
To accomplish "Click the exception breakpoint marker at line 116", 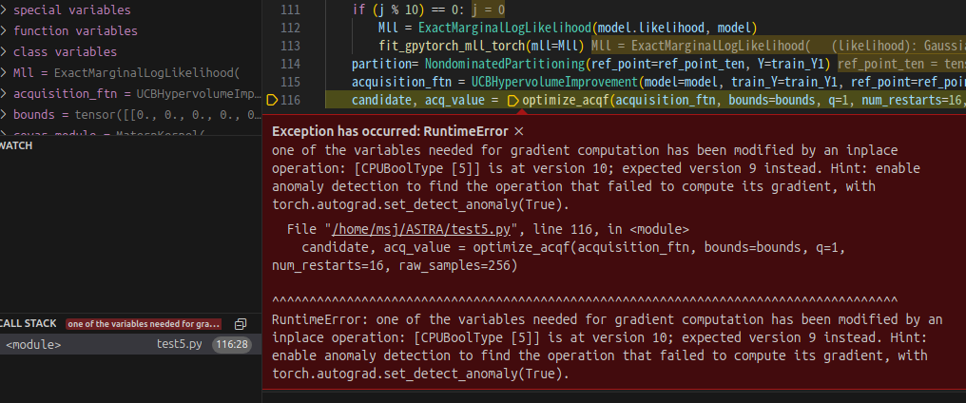I will 272,101.
